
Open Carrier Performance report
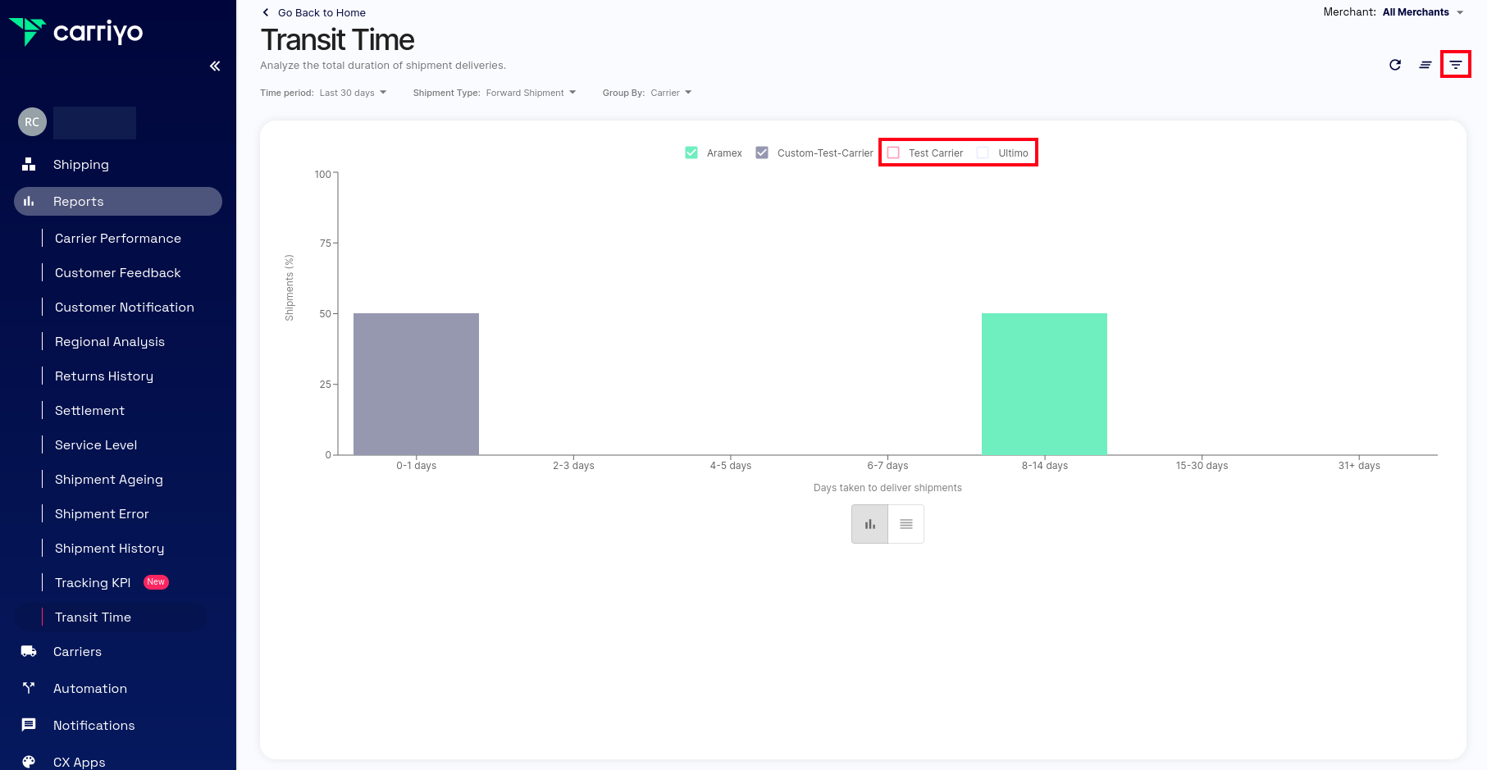[118, 239]
